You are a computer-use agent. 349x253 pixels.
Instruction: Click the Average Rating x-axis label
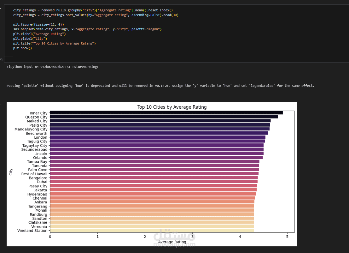click(x=172, y=242)
